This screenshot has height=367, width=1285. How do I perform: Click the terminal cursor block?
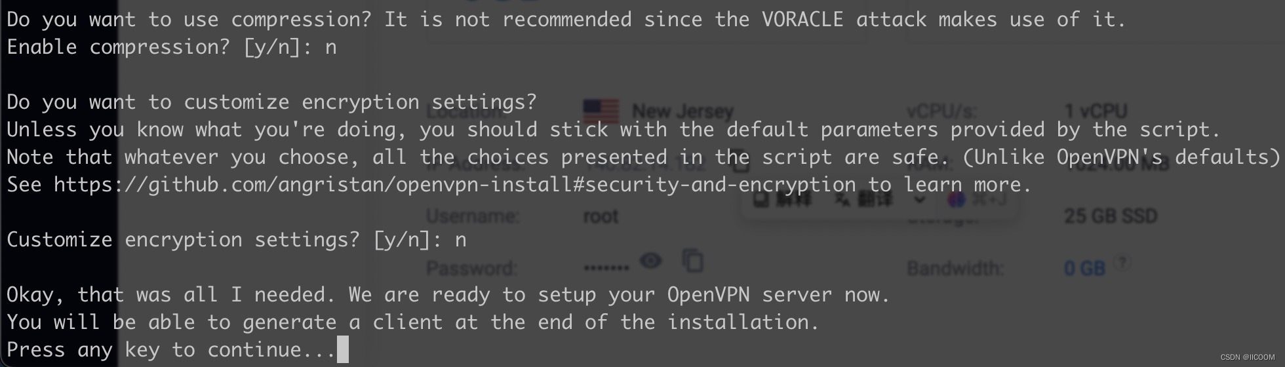(342, 350)
